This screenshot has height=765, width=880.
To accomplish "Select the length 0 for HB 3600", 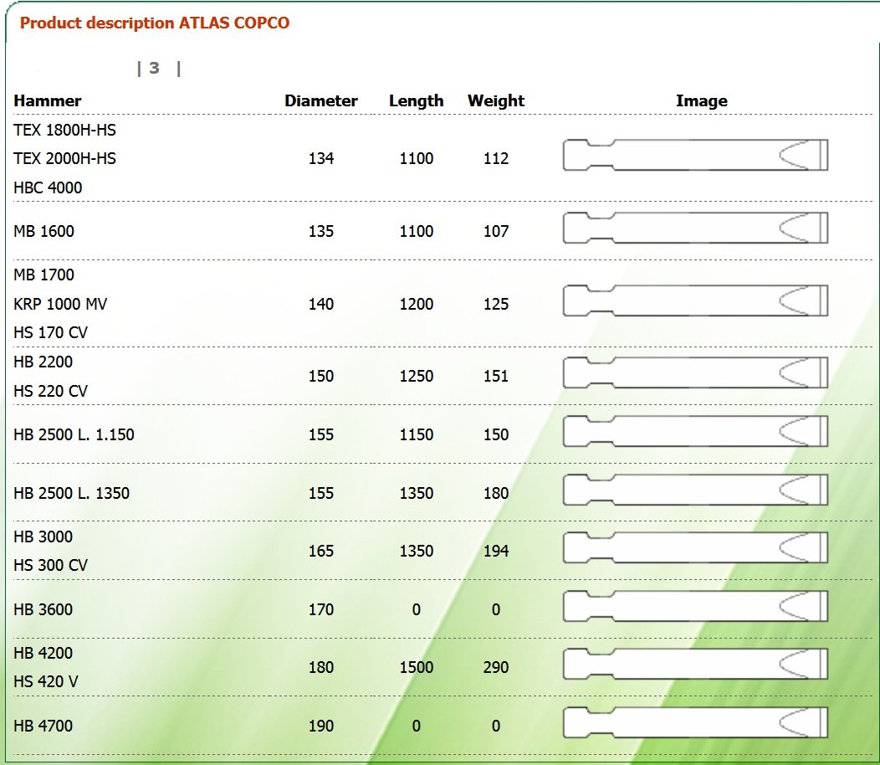I will point(417,609).
